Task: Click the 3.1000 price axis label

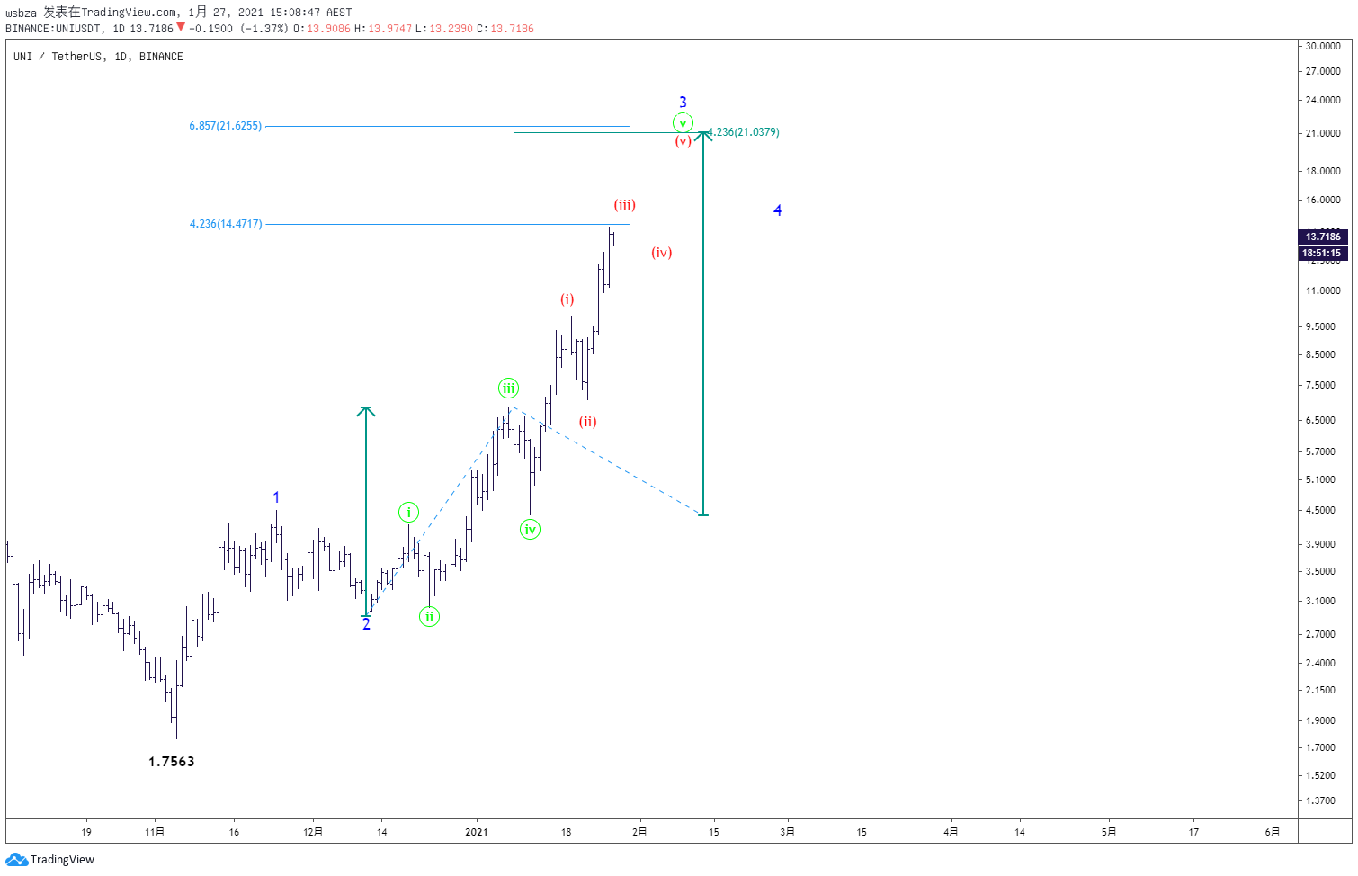Action: point(1320,601)
